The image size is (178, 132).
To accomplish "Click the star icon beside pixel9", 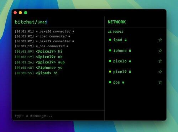I will 160,72.
